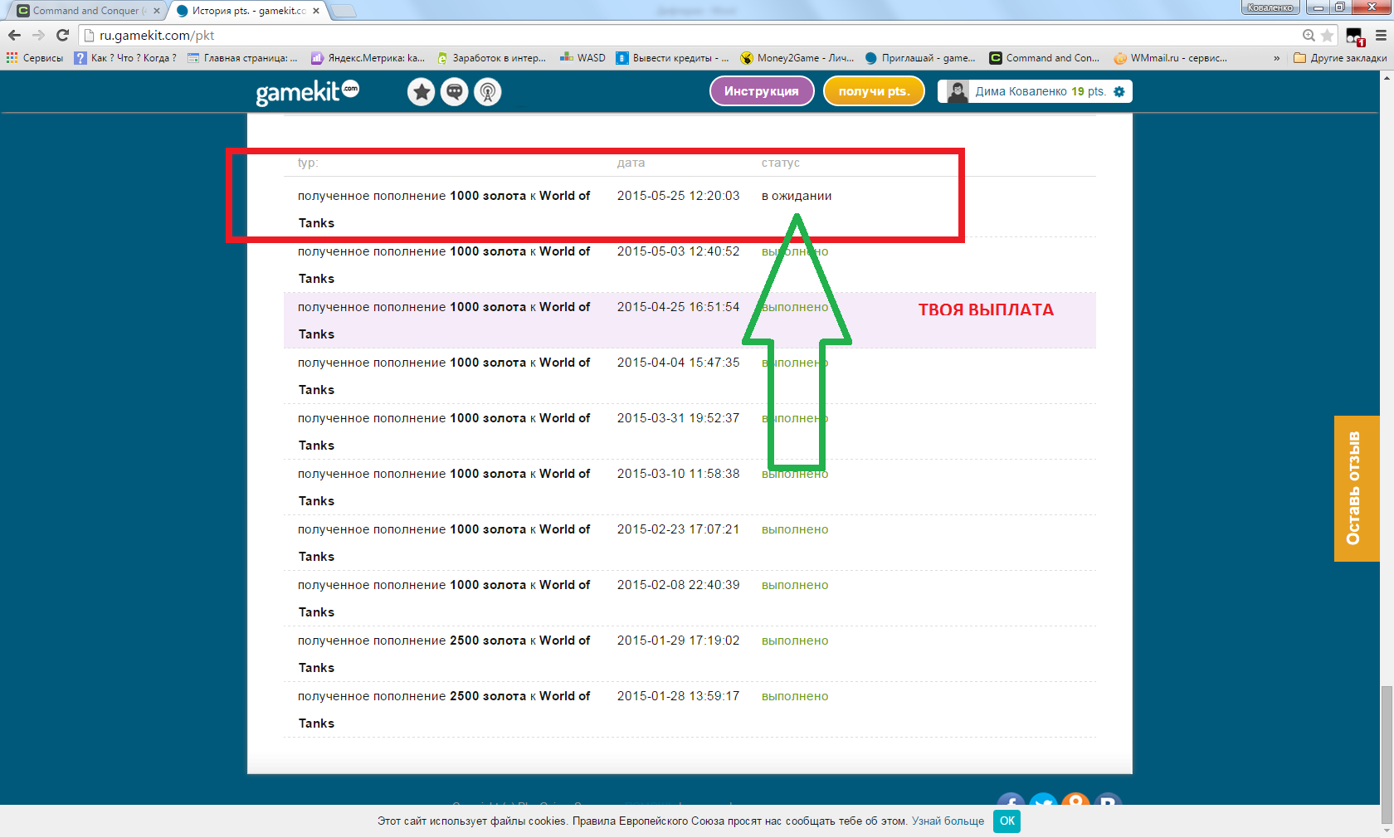The image size is (1394, 838).
Task: Click the выполнено status of 2015-02-08 row
Action: point(795,585)
